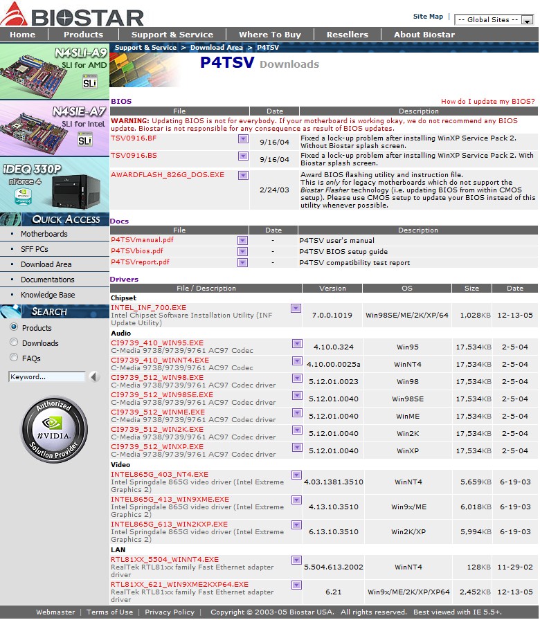Click download icon for INTEL865G_613_WIN2KXP.EXE
This screenshot has height=620, width=540.
296,525
